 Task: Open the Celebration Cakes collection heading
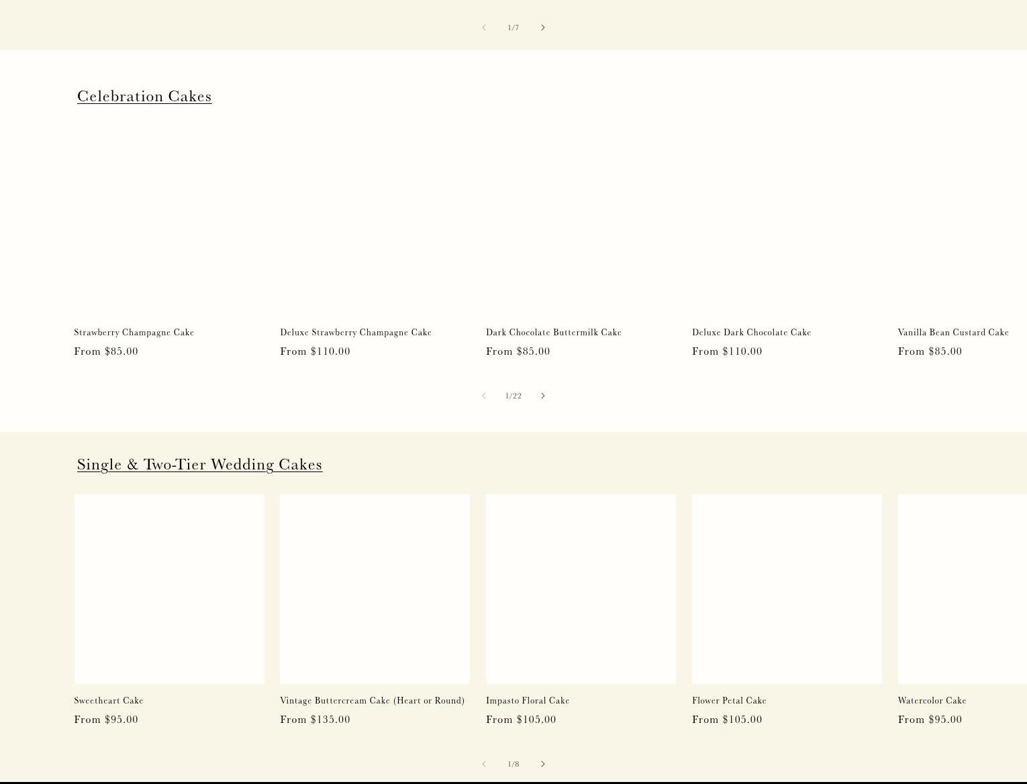[x=144, y=96]
